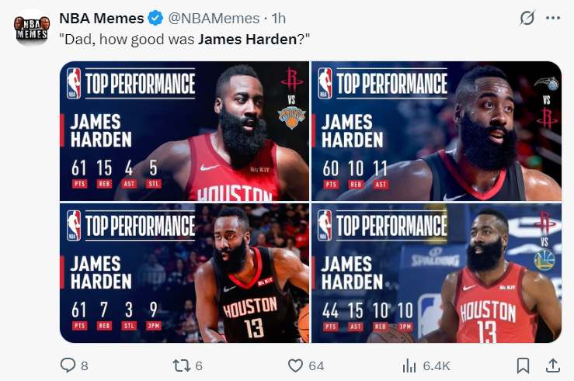Open top-right 60-point Harden image

[x=436, y=131]
